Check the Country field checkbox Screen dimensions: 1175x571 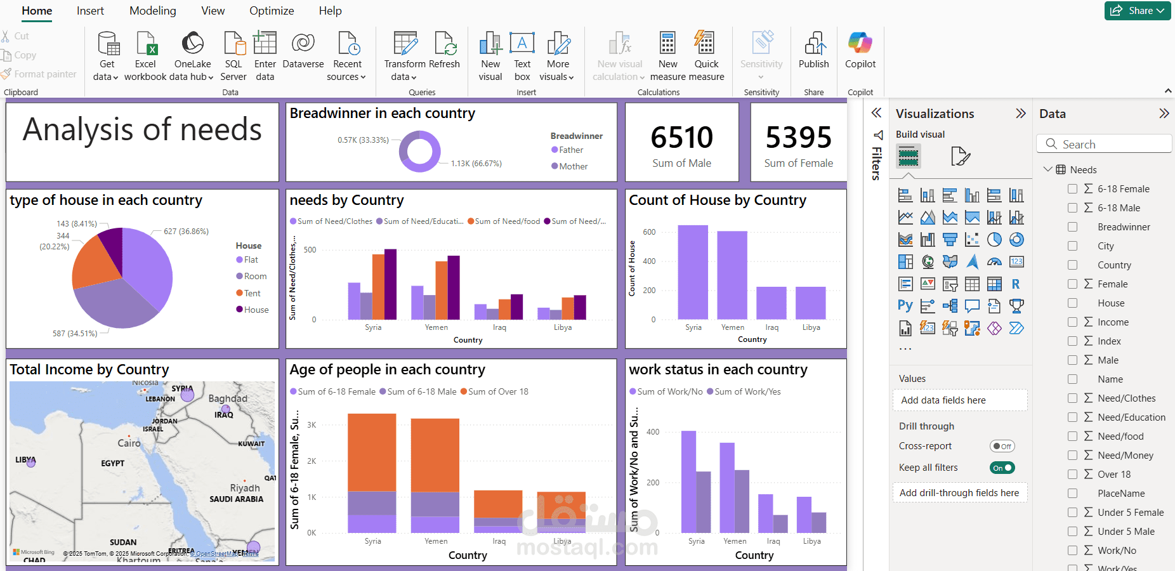pyautogui.click(x=1072, y=265)
